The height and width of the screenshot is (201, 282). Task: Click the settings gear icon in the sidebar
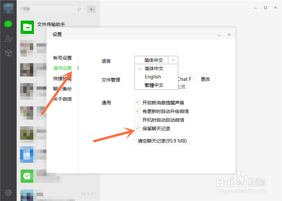(8, 193)
